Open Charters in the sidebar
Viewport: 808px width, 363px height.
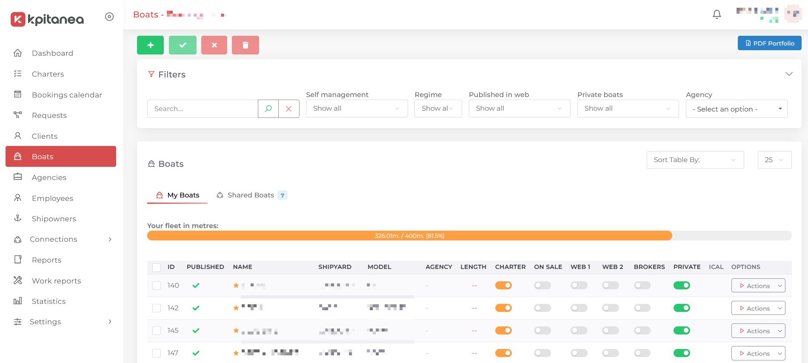61,74
